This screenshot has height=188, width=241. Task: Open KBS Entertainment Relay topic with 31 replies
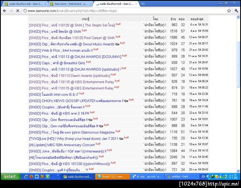pyautogui.click(x=71, y=88)
